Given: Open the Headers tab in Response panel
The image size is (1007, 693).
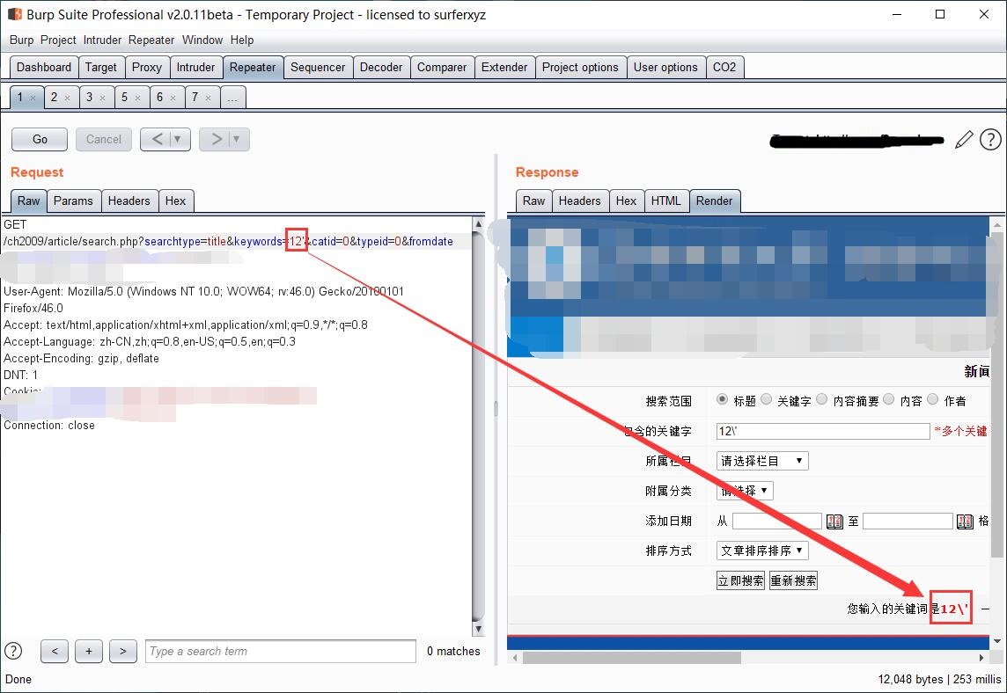Looking at the screenshot, I should 579,201.
